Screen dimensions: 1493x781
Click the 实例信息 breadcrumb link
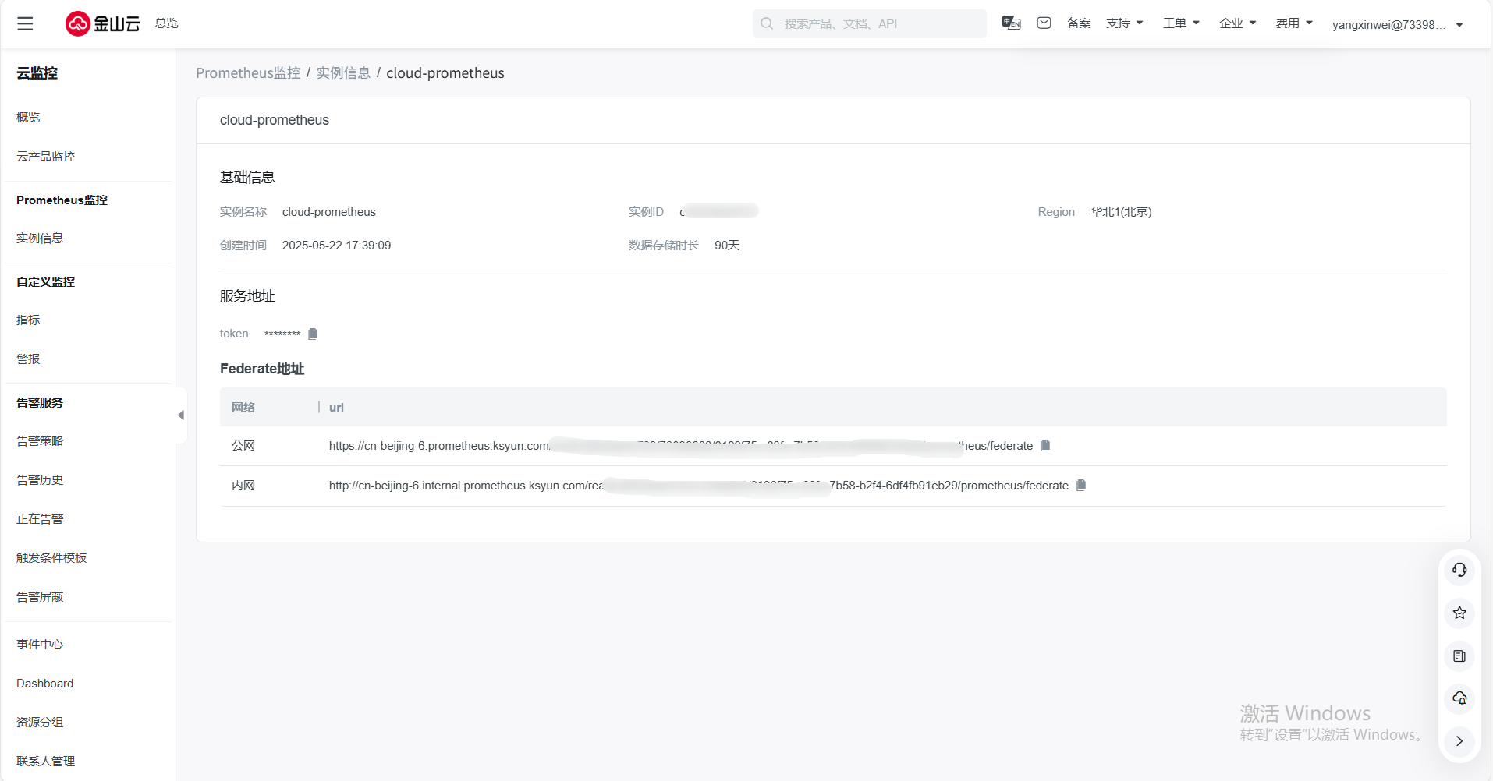click(343, 73)
